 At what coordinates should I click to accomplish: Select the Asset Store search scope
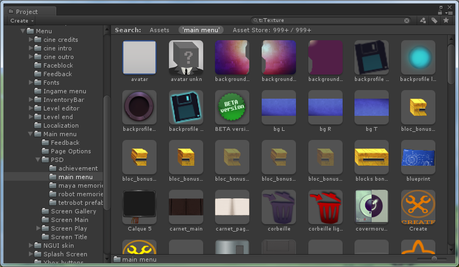pos(272,30)
